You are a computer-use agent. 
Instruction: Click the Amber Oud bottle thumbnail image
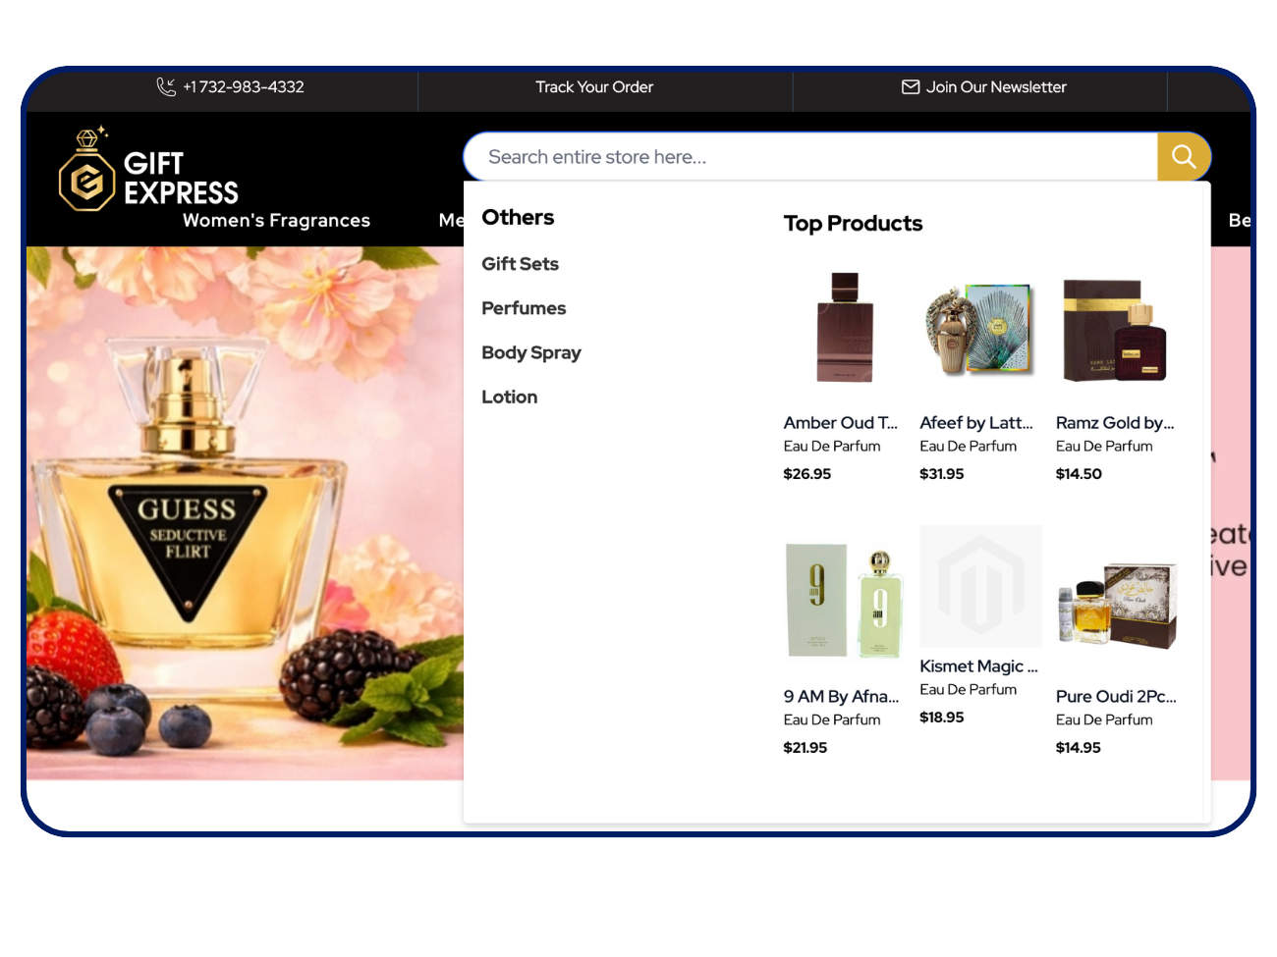[x=845, y=328]
